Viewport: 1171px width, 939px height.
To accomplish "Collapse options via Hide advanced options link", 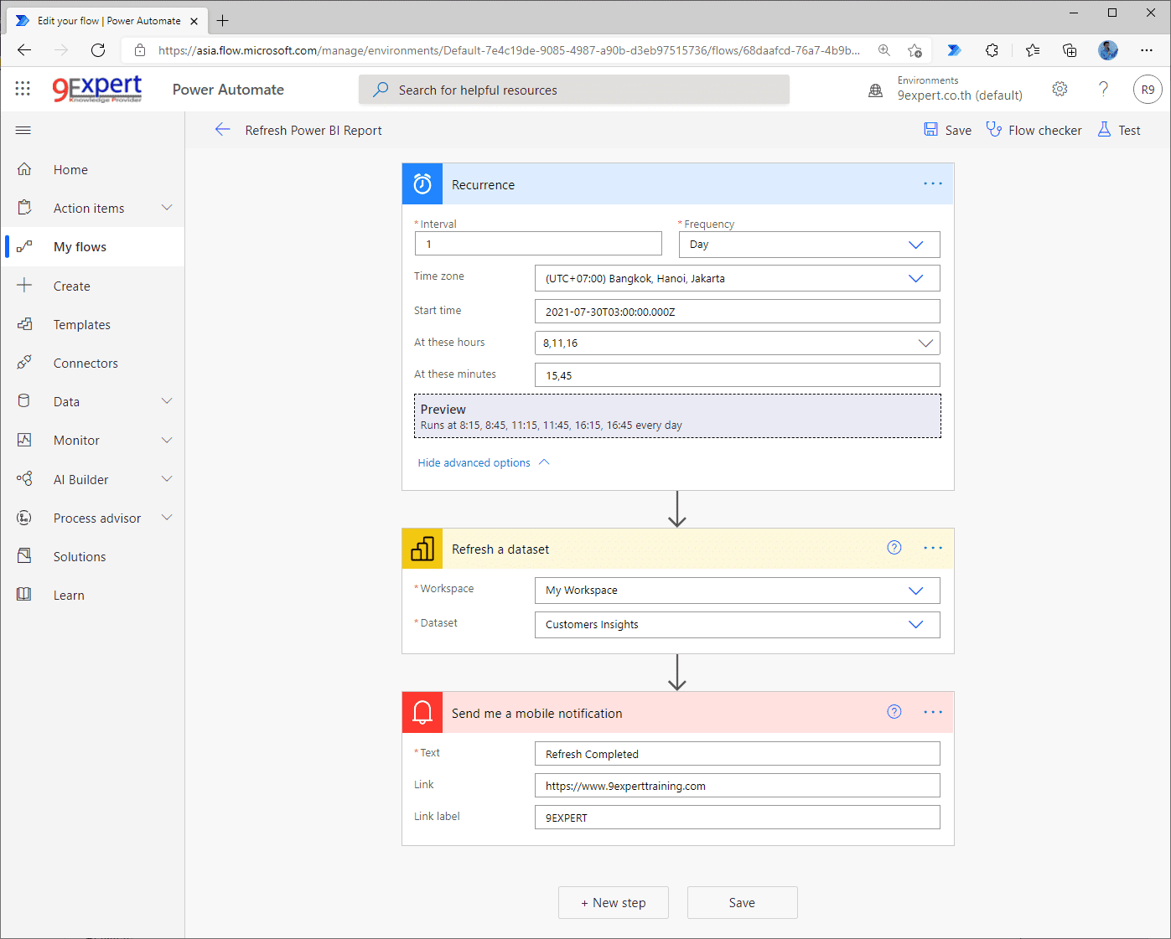I will click(x=474, y=462).
